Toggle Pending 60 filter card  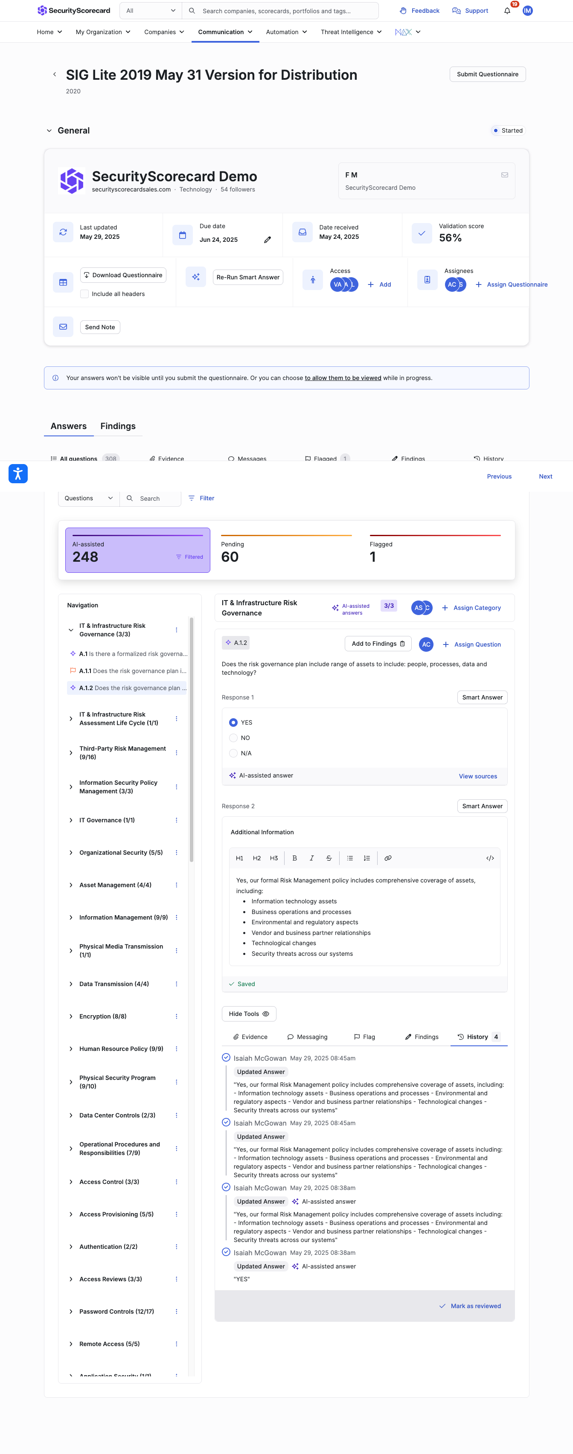coord(286,550)
